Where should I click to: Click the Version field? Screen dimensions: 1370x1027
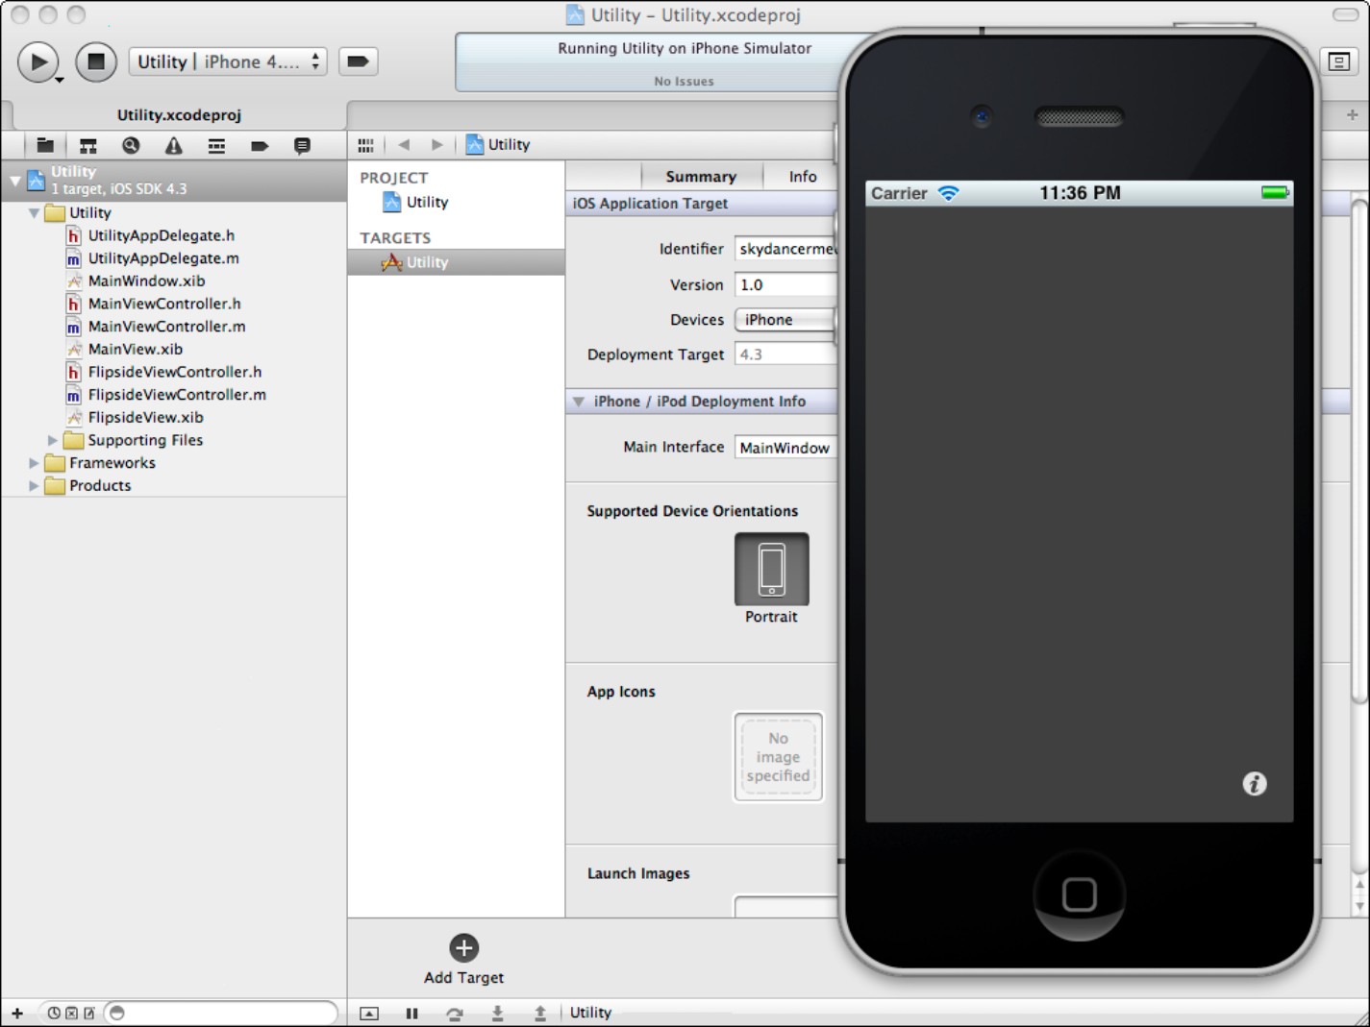click(x=786, y=285)
